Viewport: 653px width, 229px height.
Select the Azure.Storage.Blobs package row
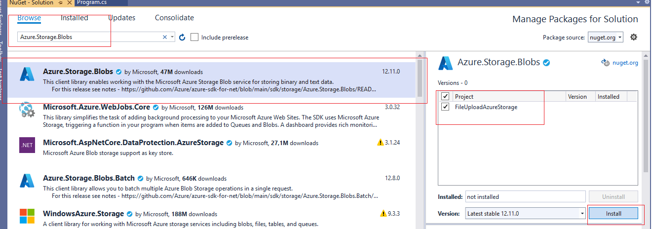[210, 79]
